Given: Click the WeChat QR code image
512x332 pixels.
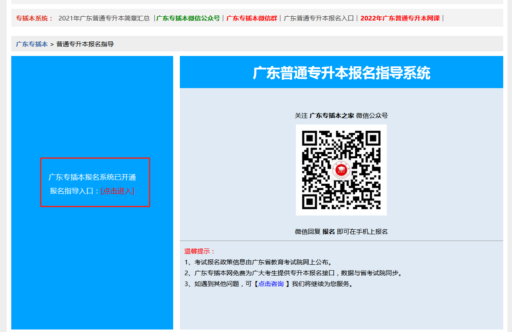Looking at the screenshot, I should (341, 170).
